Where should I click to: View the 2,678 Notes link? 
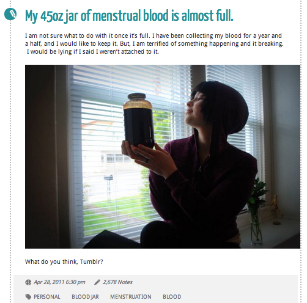(x=117, y=282)
